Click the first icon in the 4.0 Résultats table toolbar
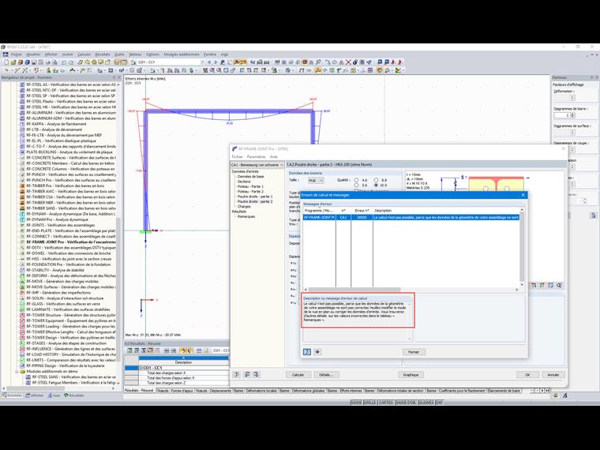 (129, 351)
